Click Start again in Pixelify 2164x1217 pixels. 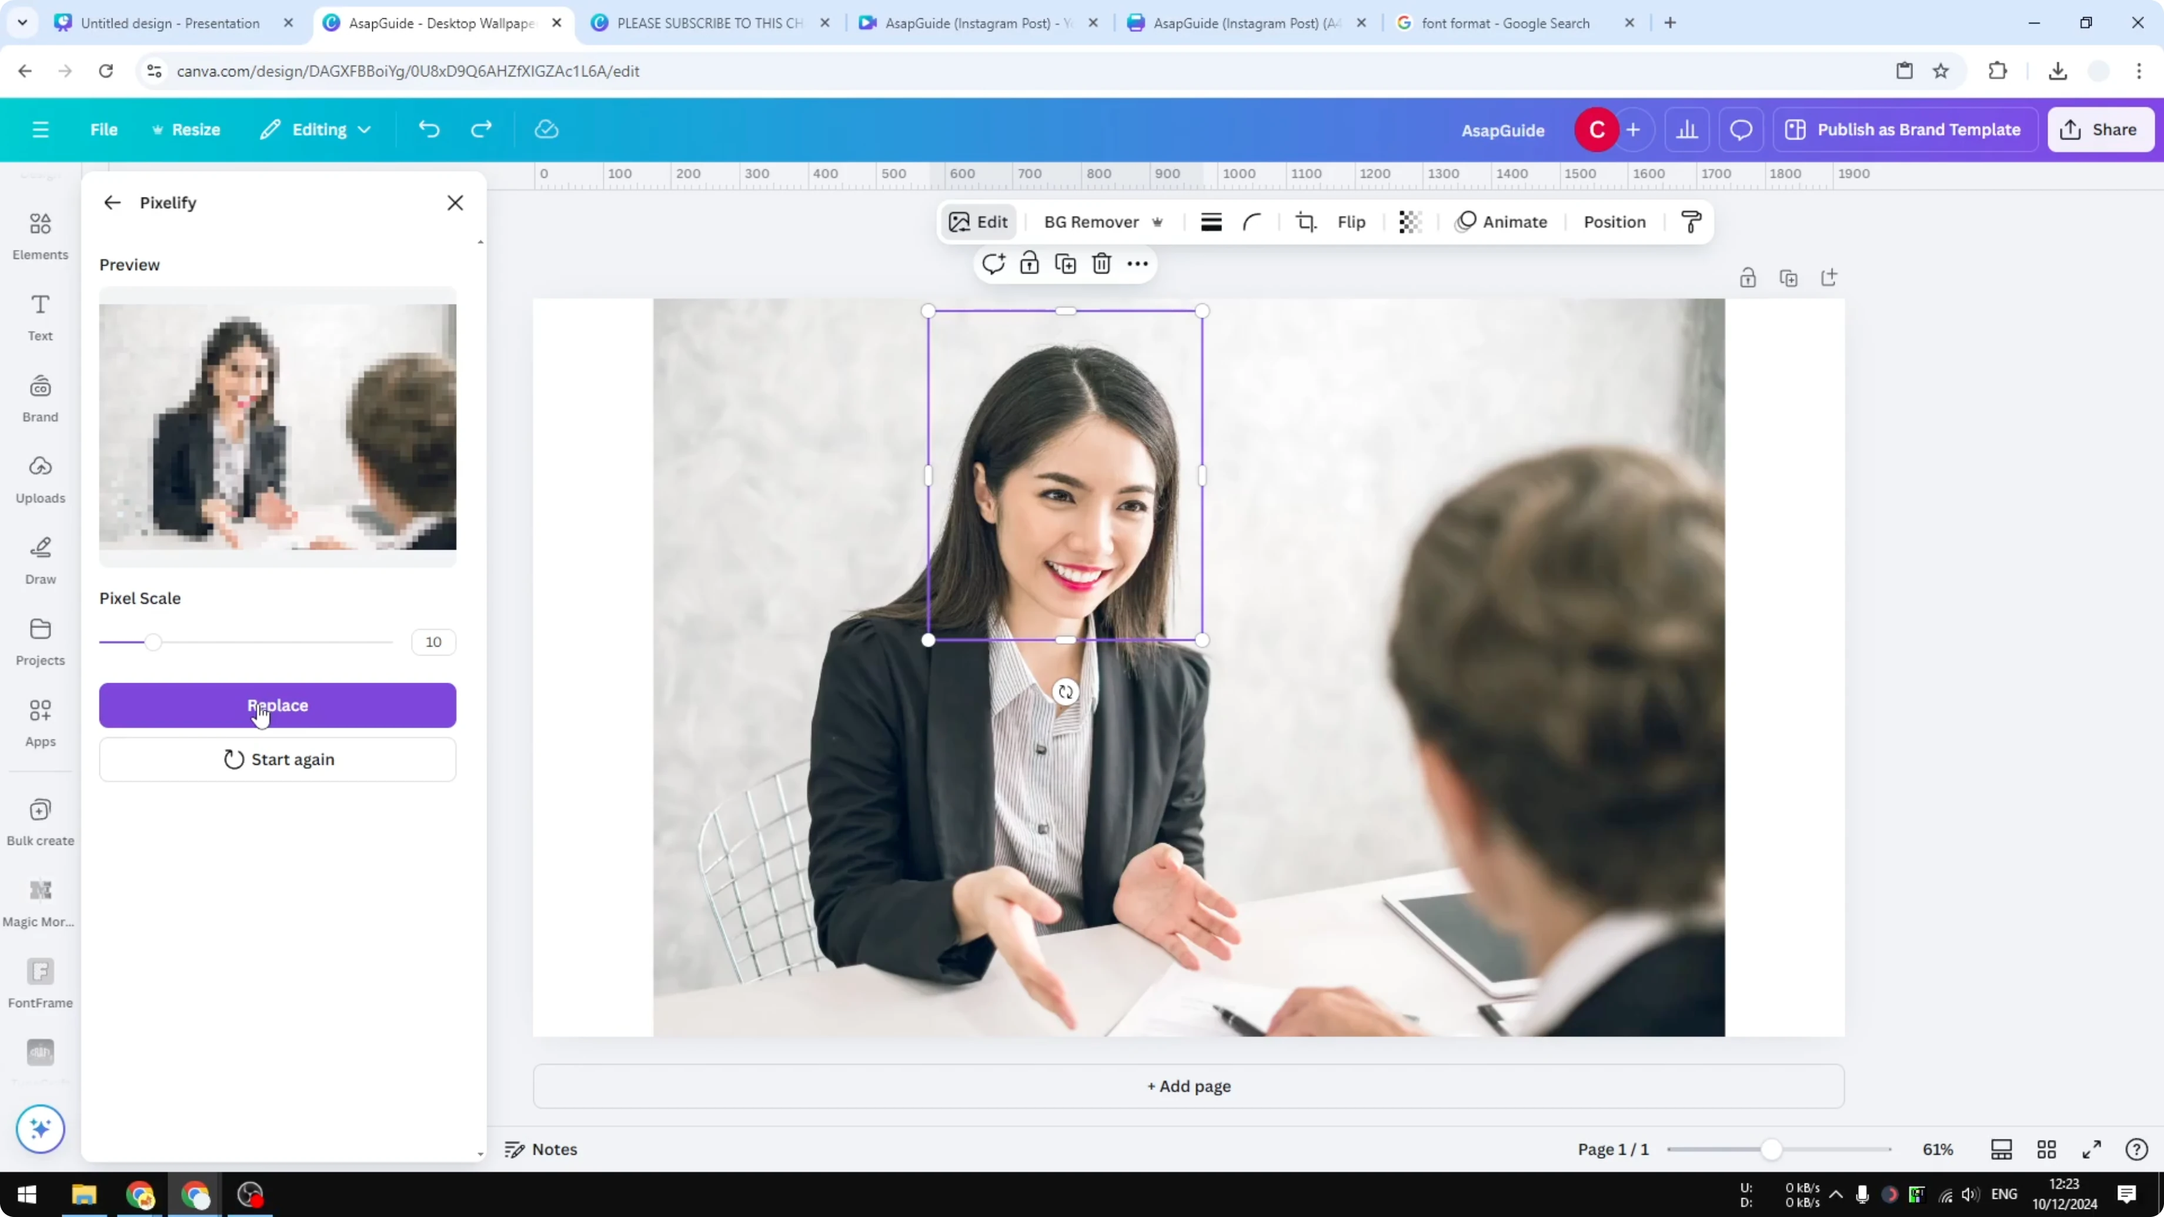[x=278, y=758]
